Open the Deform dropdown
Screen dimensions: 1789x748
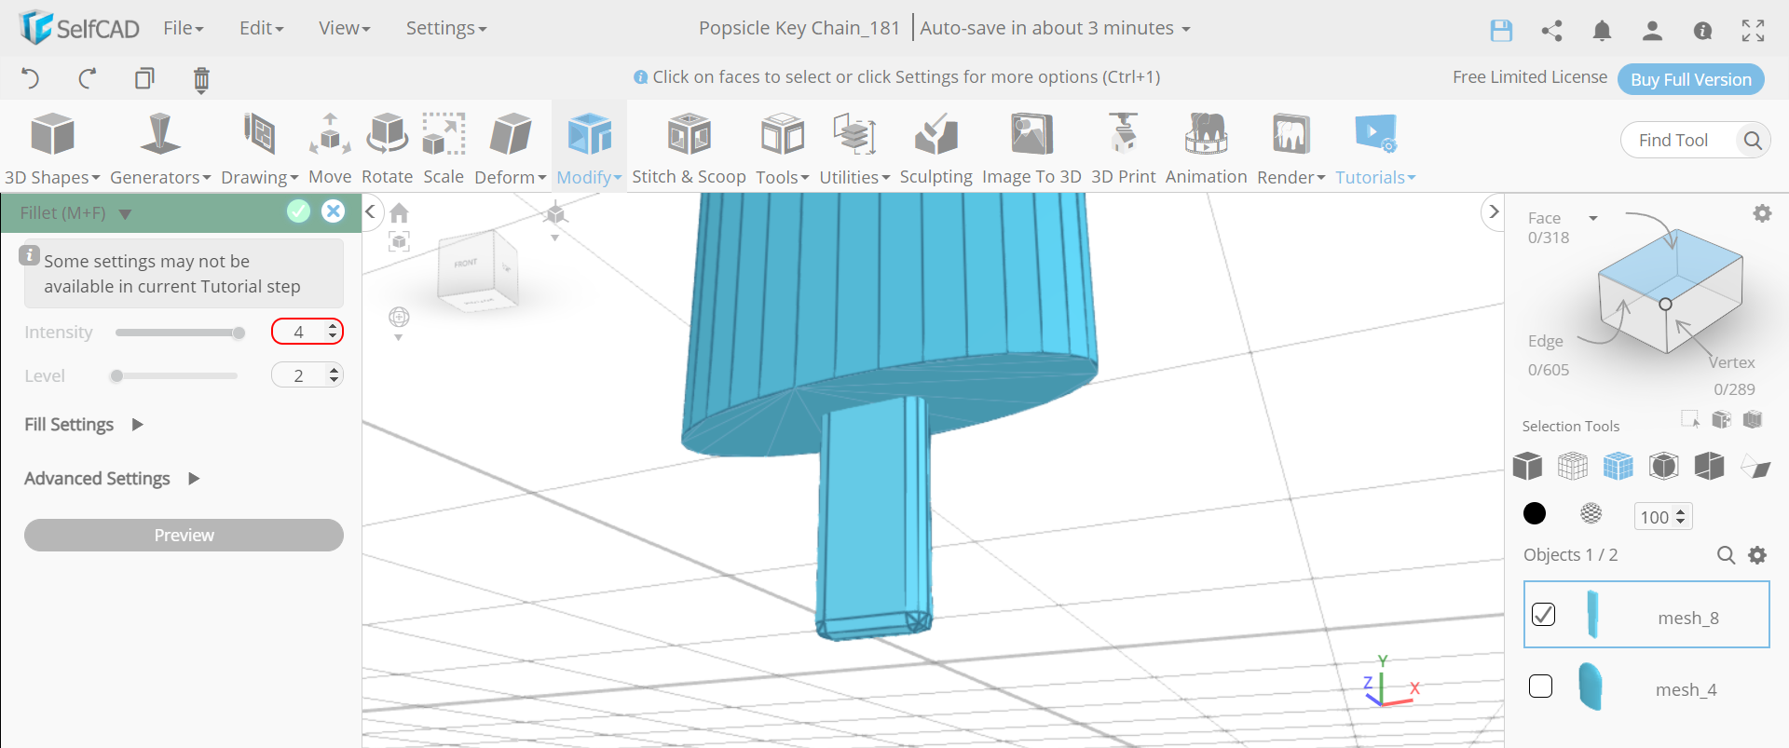510,149
